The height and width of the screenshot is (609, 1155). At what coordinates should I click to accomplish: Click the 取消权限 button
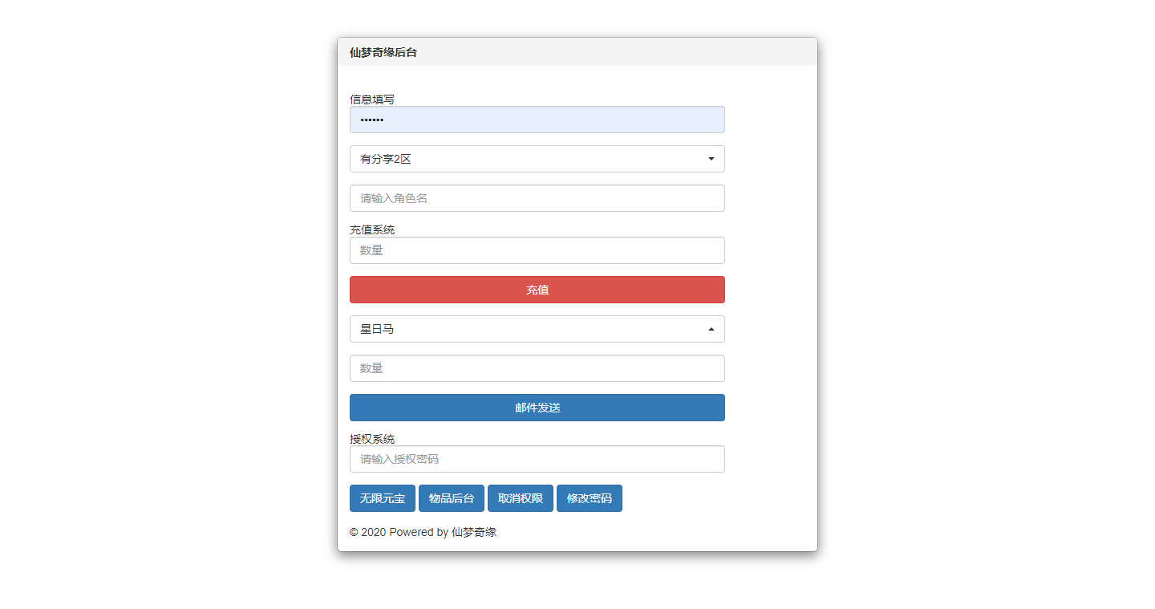click(x=521, y=498)
